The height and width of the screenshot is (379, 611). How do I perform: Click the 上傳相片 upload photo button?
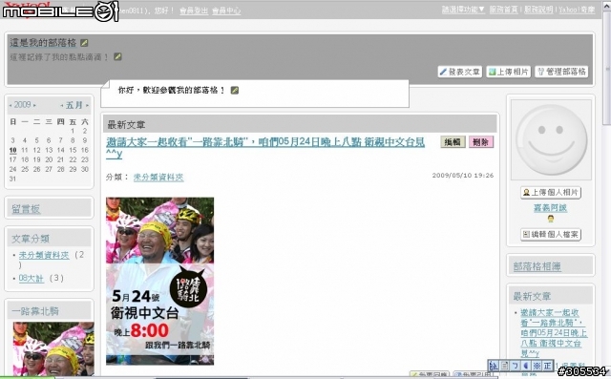(509, 72)
